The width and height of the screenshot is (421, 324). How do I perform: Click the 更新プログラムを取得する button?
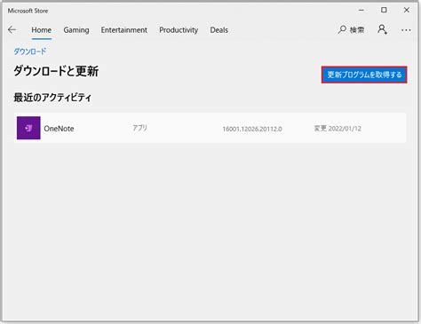click(364, 75)
